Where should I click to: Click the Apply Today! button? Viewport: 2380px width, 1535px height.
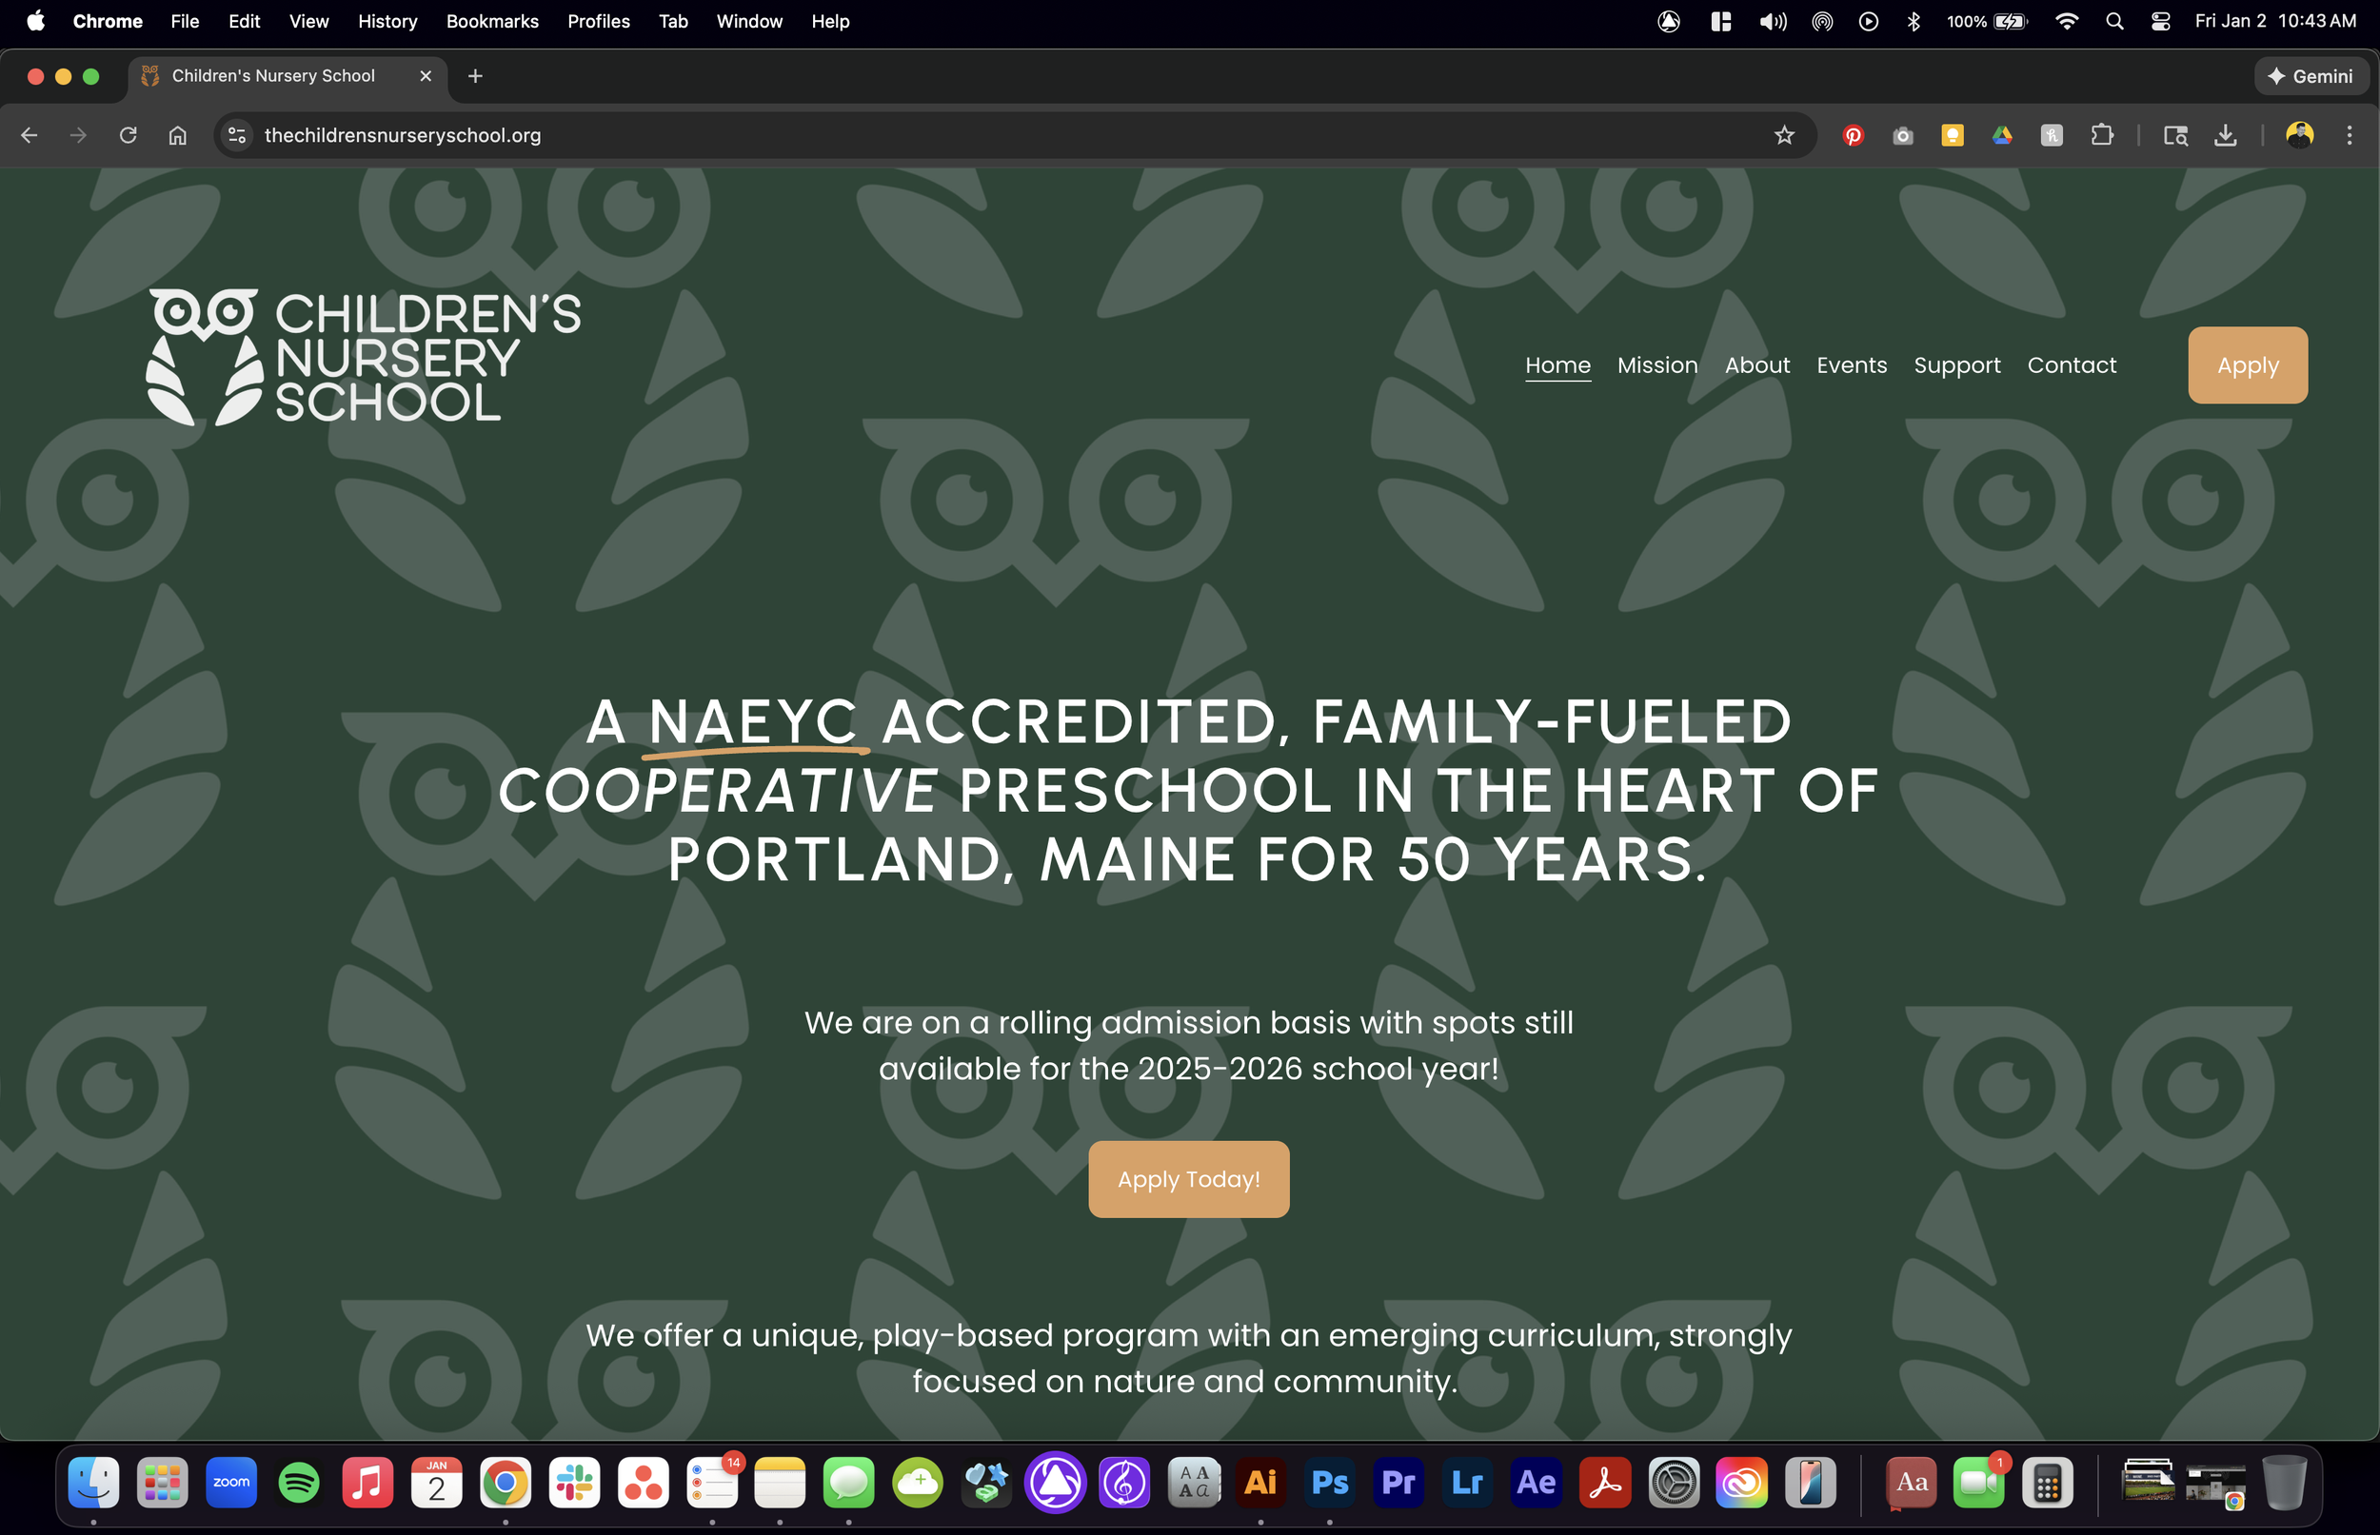click(1188, 1179)
